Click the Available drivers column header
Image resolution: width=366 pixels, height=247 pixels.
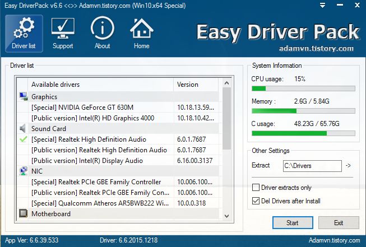click(101, 85)
